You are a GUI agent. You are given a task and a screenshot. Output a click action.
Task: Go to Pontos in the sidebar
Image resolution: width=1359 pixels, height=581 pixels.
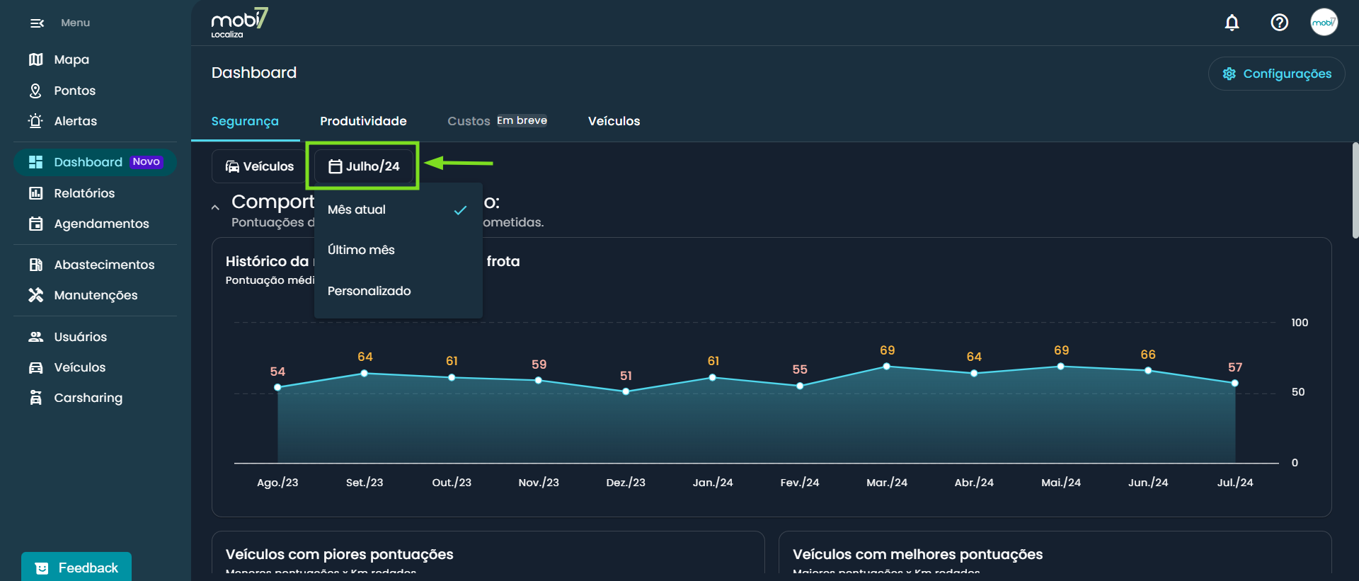[x=74, y=91]
